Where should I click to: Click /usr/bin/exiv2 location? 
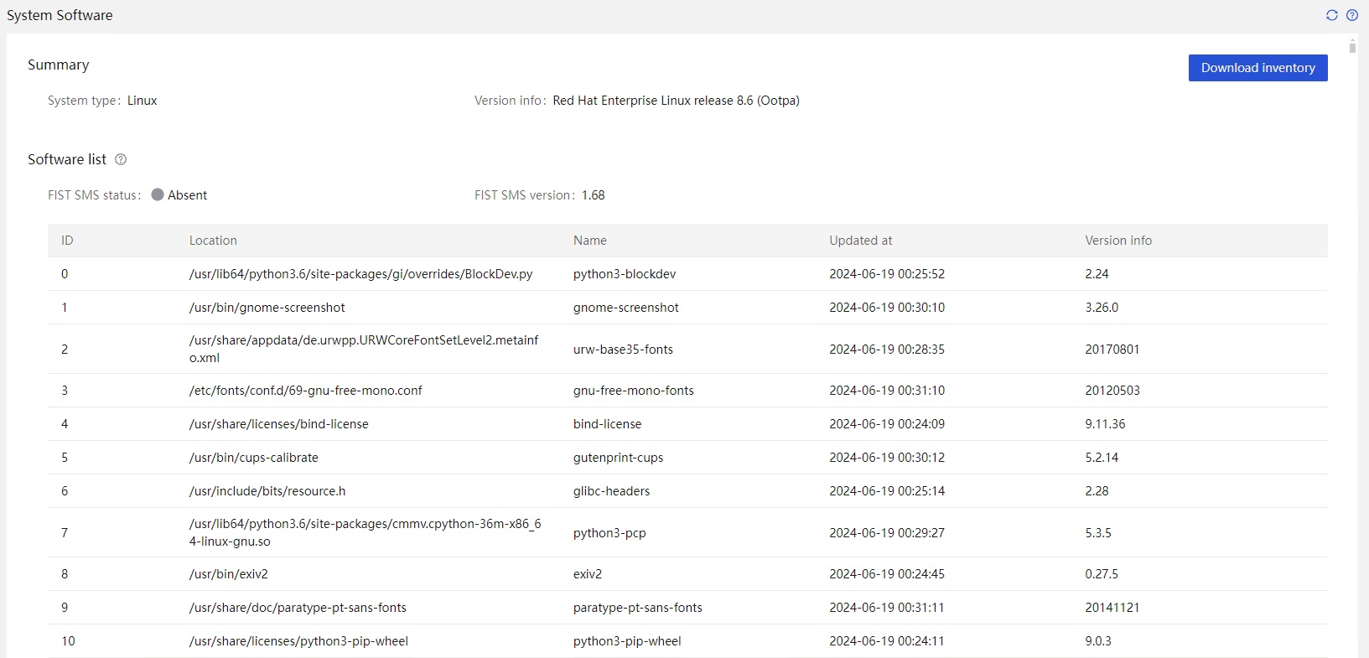229,574
